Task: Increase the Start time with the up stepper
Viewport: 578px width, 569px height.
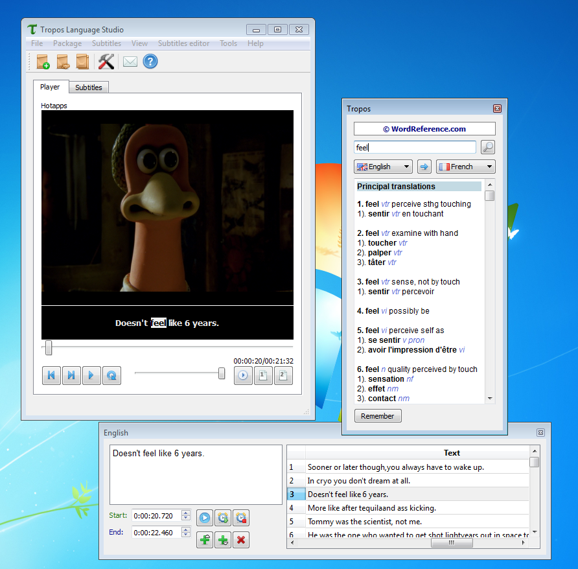Action: coord(186,513)
